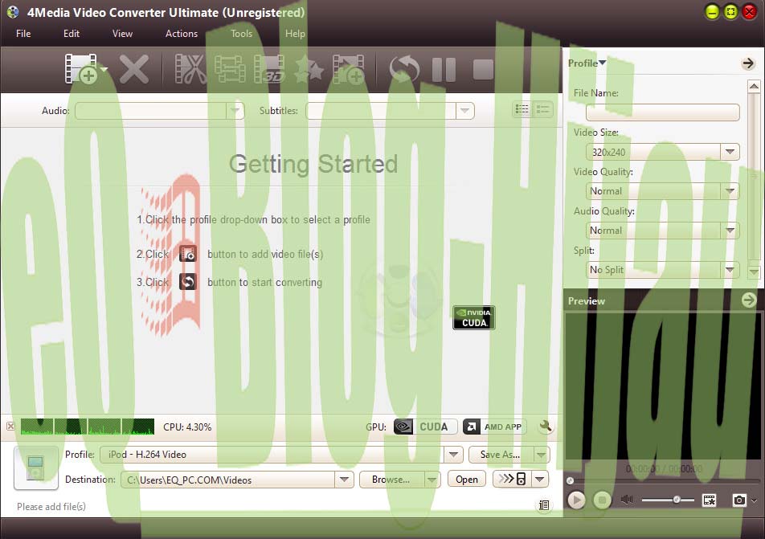Click the snapshot camera icon
765x539 pixels.
(x=739, y=500)
